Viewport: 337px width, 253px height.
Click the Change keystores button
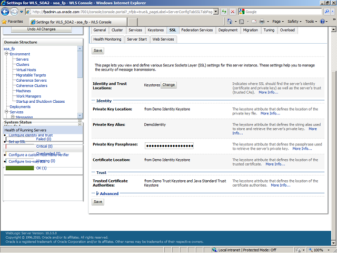coord(168,84)
